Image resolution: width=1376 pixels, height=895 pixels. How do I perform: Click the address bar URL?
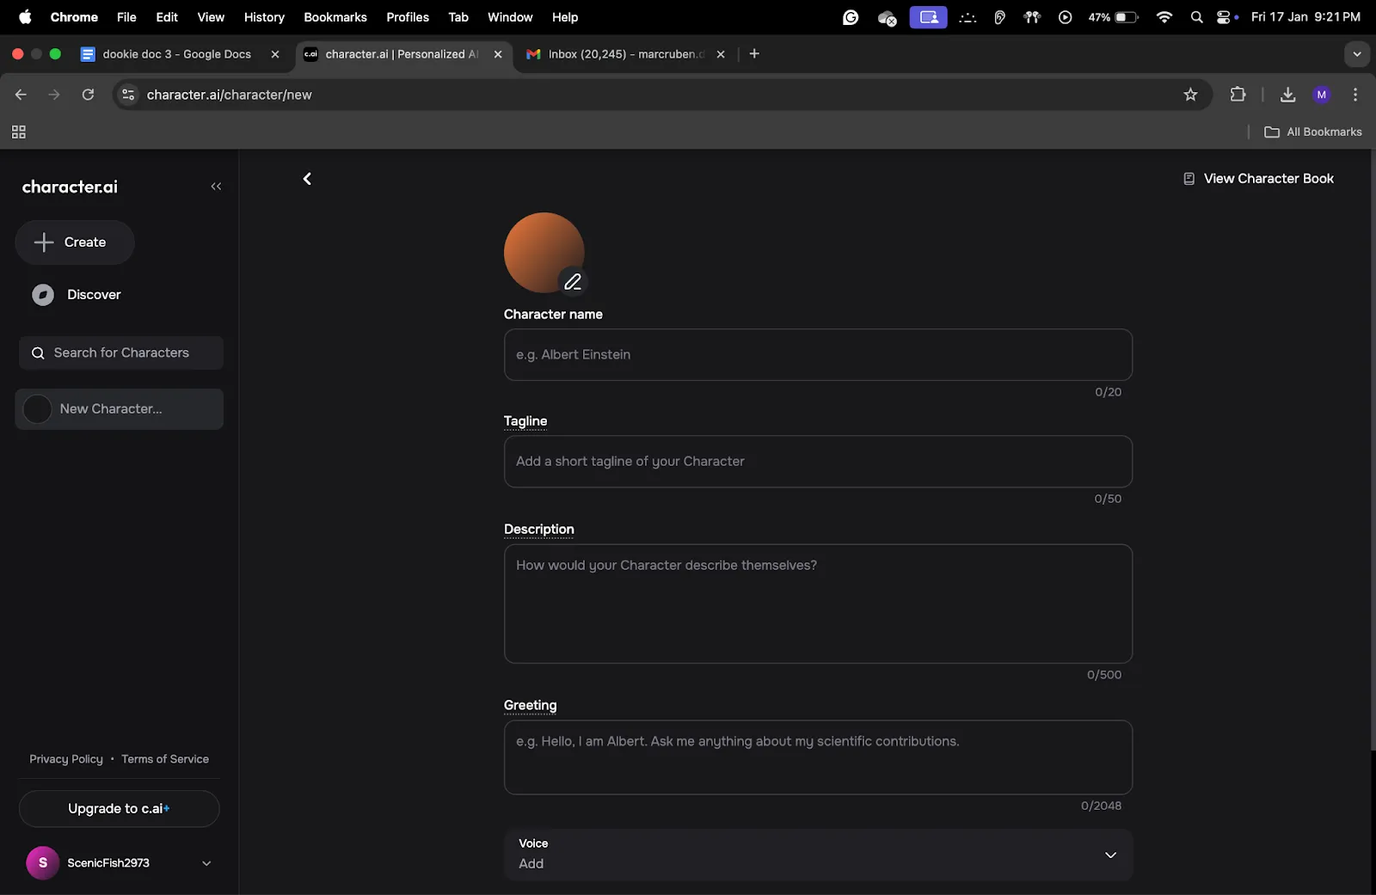point(229,95)
